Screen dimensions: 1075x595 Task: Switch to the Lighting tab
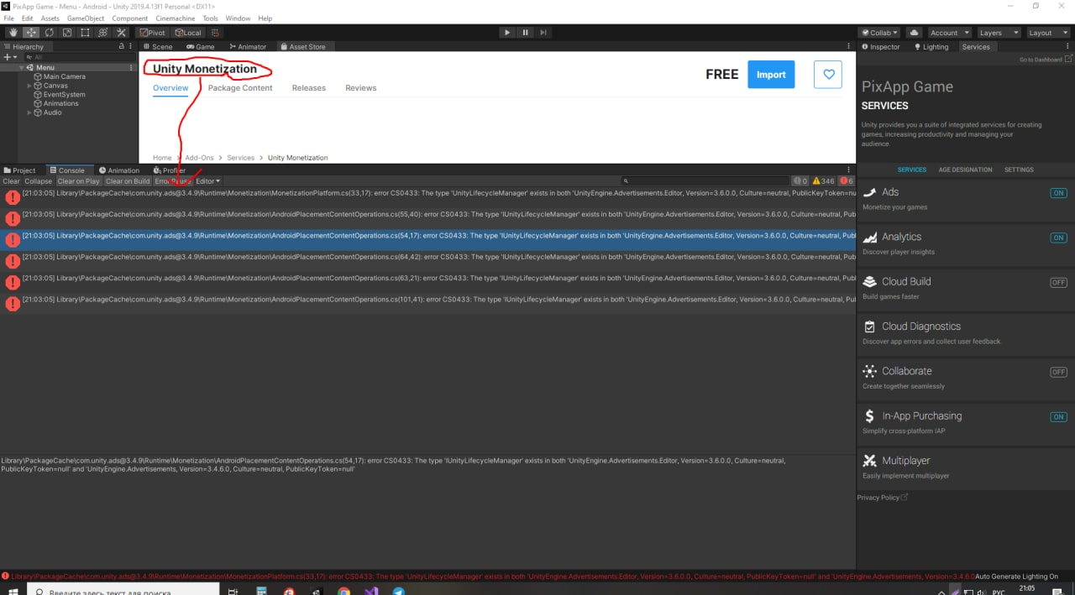931,47
